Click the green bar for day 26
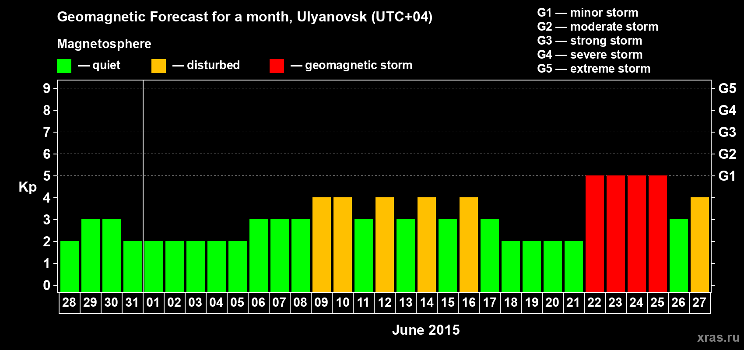Viewport: 744px width, 350px height. tap(679, 255)
